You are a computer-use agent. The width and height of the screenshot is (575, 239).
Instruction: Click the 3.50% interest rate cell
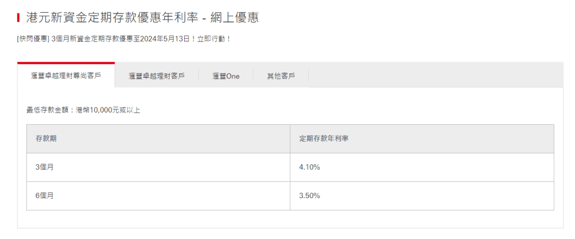[x=310, y=196]
